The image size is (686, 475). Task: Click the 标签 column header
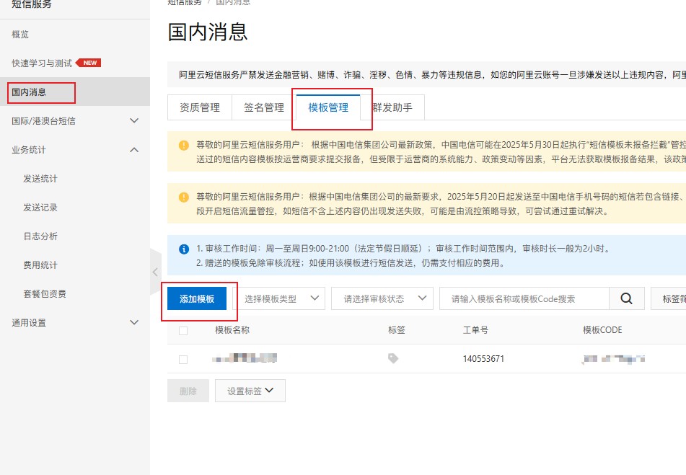coord(397,330)
